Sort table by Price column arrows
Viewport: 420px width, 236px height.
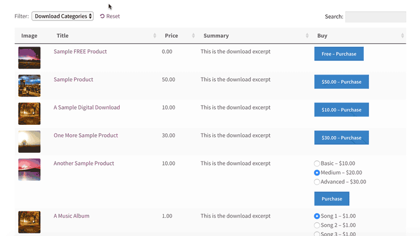(193, 36)
